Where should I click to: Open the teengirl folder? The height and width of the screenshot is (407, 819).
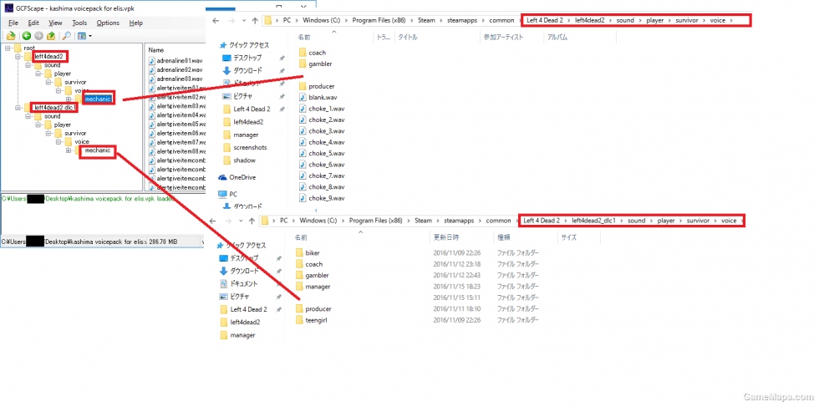(x=316, y=320)
